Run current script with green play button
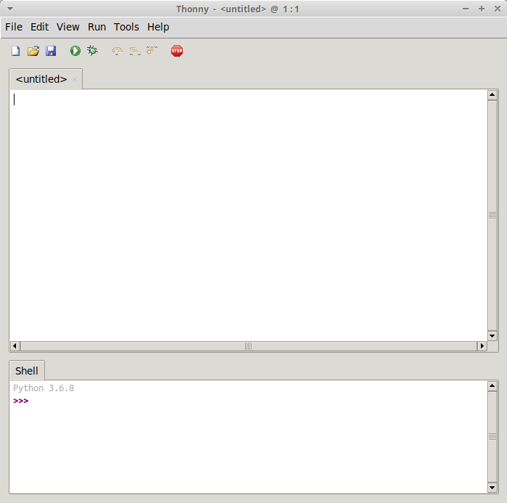The width and height of the screenshot is (507, 503). tap(75, 51)
